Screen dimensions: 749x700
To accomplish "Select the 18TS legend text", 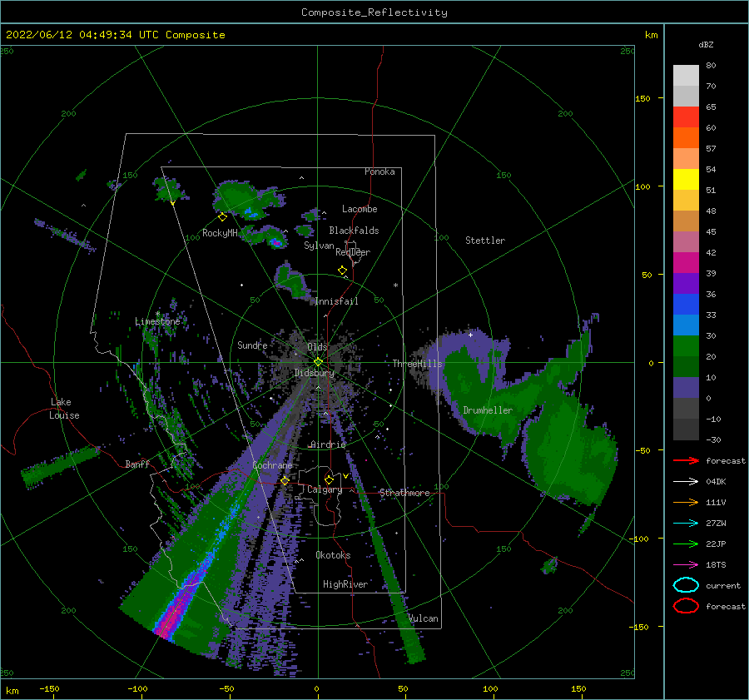I will (x=716, y=565).
